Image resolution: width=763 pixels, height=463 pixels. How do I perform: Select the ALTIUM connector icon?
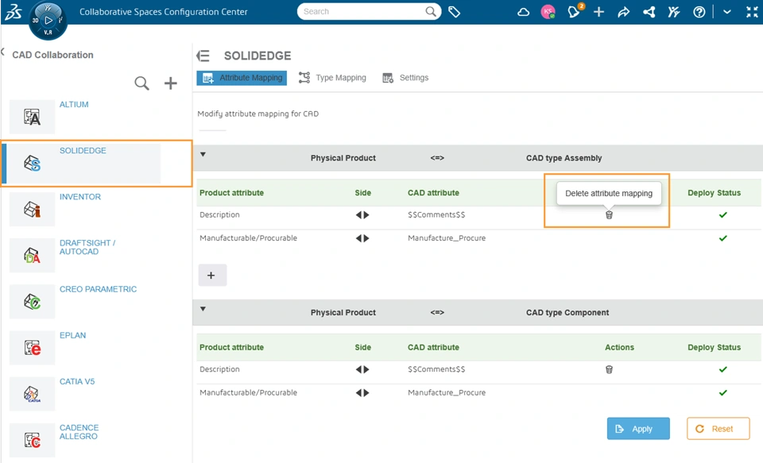coord(32,117)
